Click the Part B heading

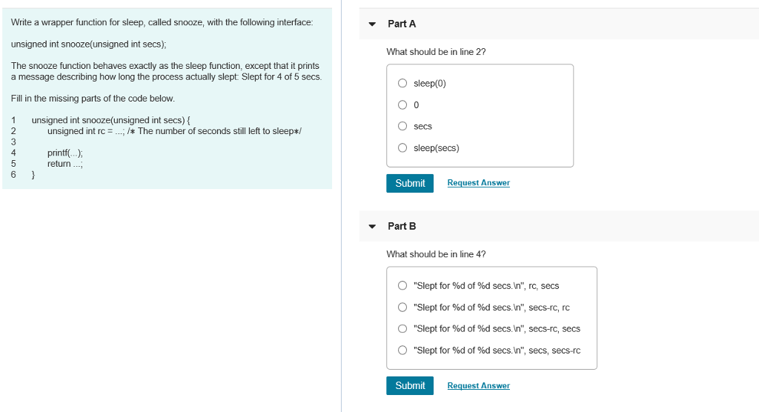pyautogui.click(x=402, y=226)
